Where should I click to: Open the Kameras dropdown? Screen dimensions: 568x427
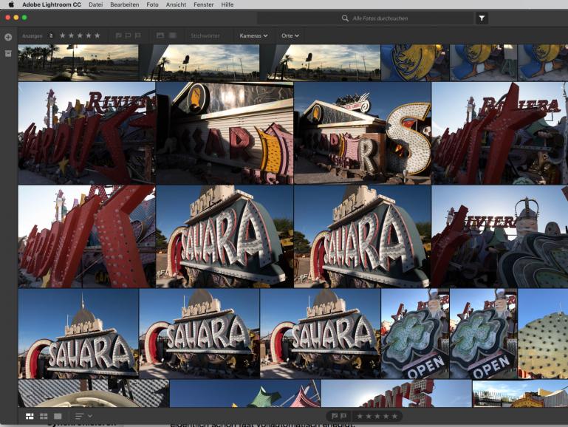(253, 36)
